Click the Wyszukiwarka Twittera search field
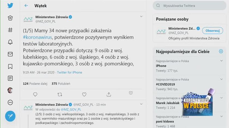The image size is (229, 128). pyautogui.click(x=191, y=5)
